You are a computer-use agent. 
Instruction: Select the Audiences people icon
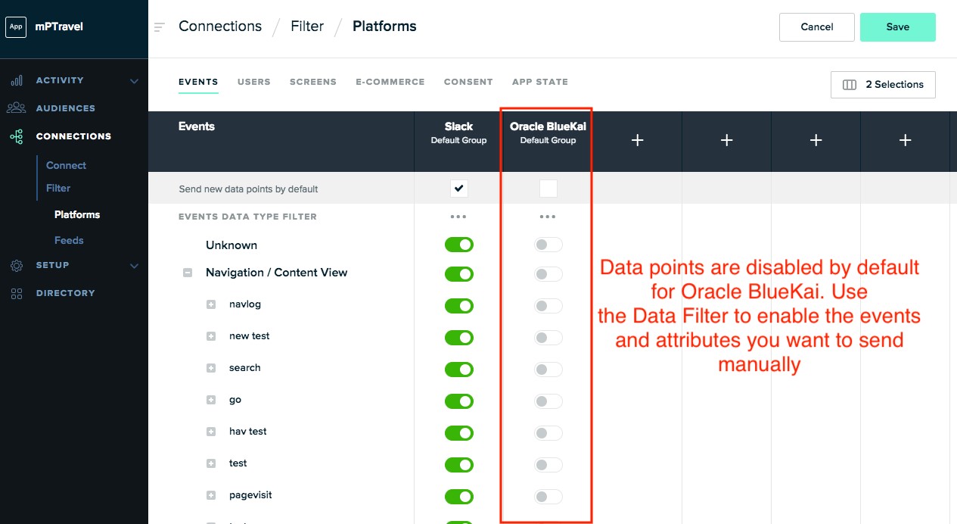pyautogui.click(x=17, y=108)
